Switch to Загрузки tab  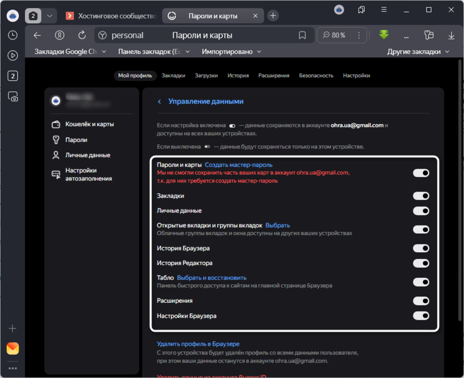(x=206, y=76)
